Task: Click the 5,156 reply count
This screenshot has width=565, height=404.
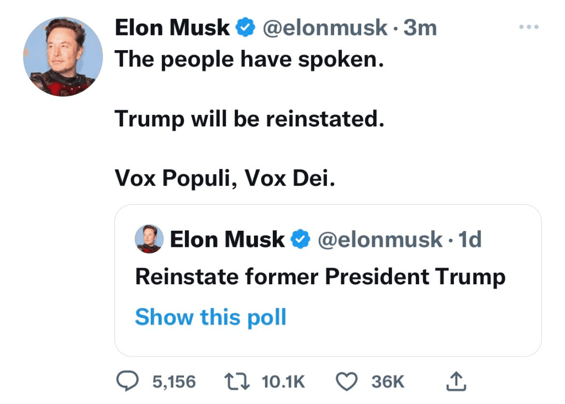Action: (x=174, y=381)
